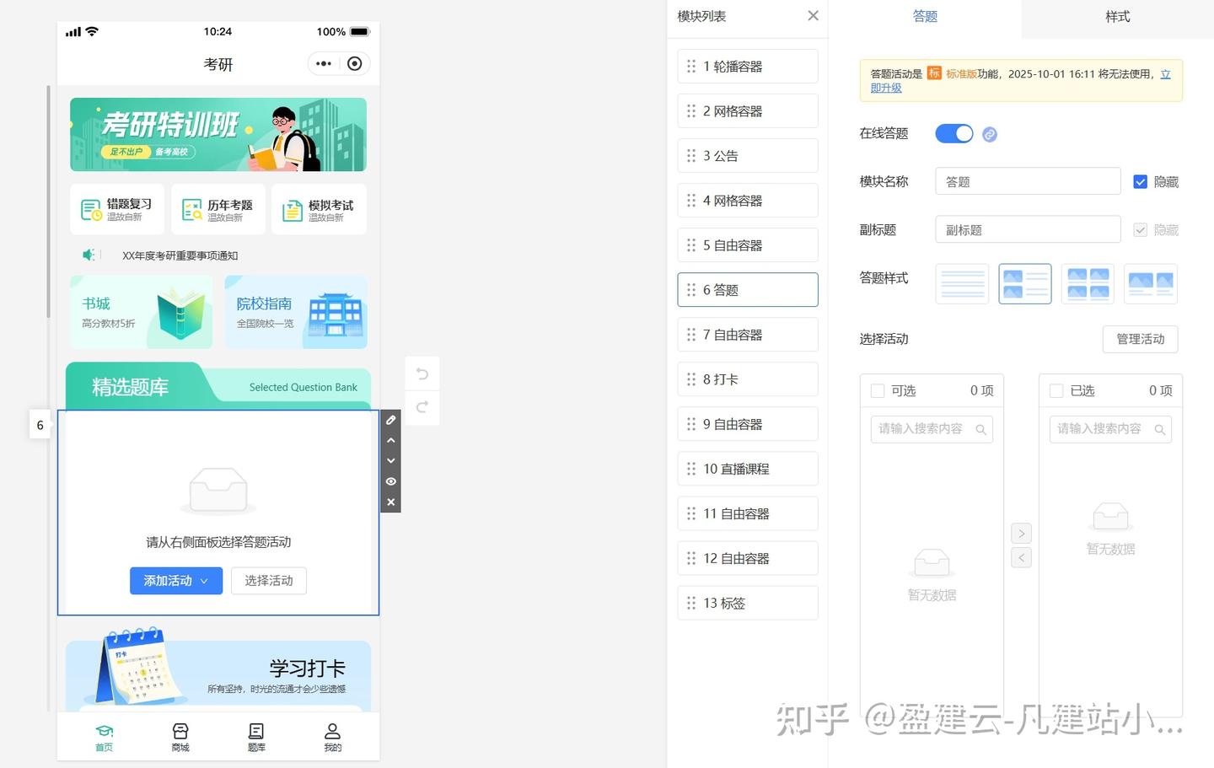
Task: Click the link icon beside online quiz toggle
Action: [990, 134]
